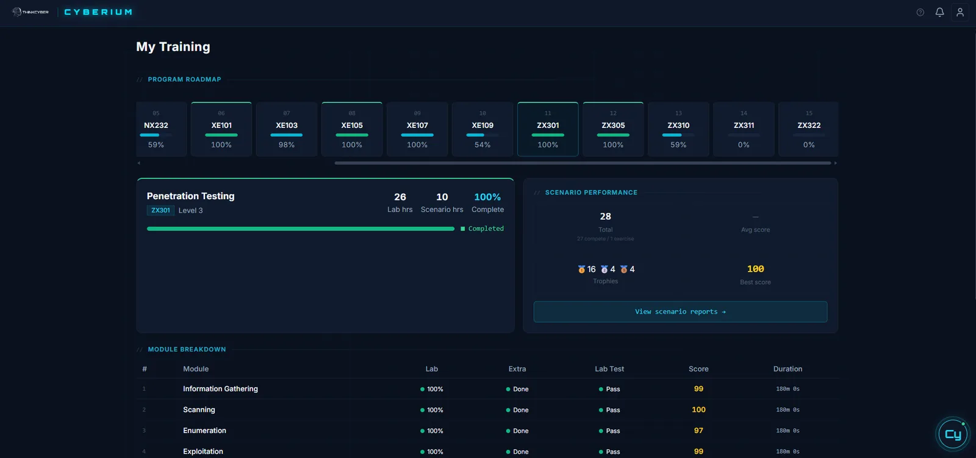Click the roadmap scroll right arrow
Viewport: 976px width, 458px height.
tap(835, 163)
